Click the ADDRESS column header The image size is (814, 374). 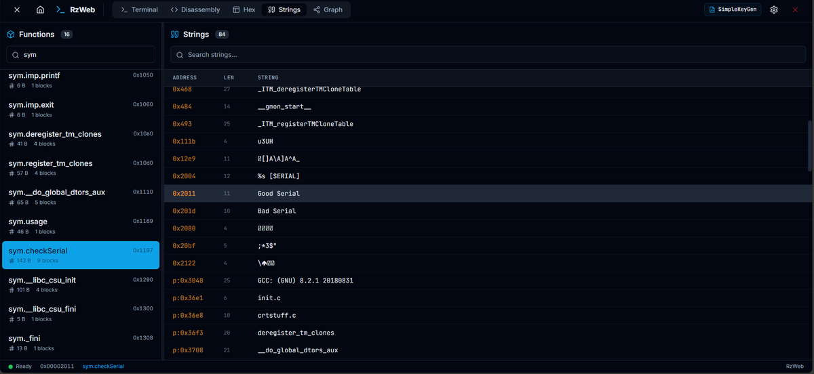click(185, 78)
